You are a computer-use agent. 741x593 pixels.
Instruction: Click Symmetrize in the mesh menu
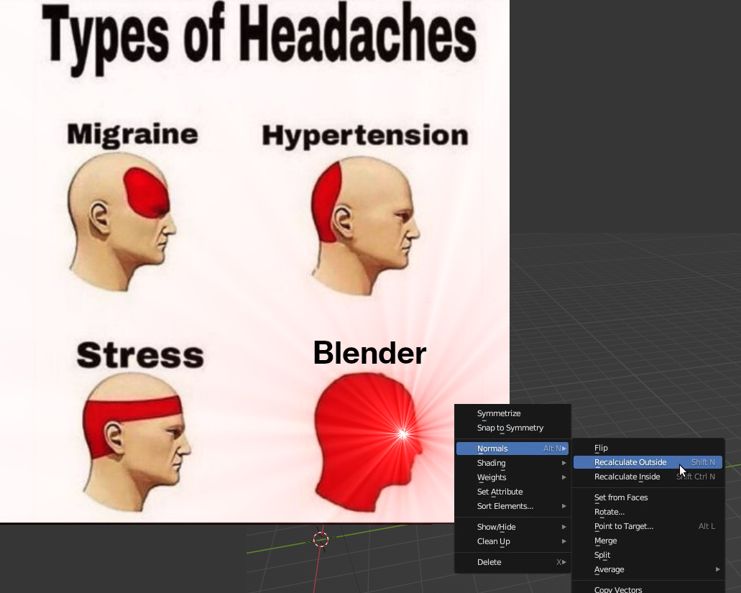(512, 413)
